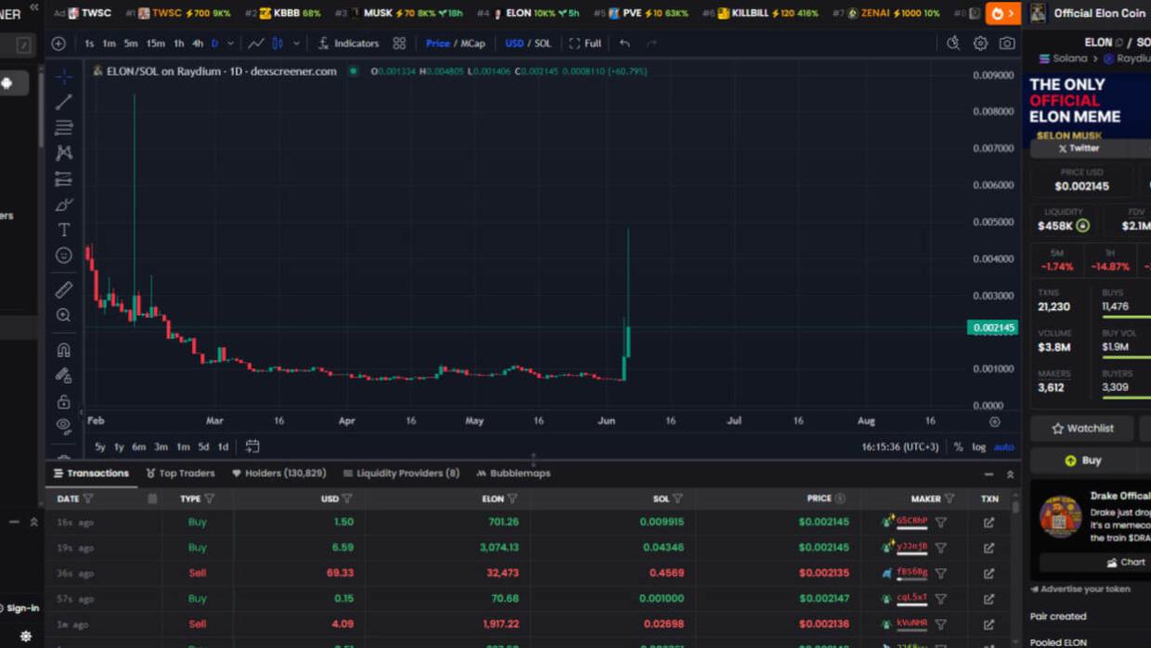Open the Top Traders tab
The image size is (1151, 648).
[x=180, y=473]
